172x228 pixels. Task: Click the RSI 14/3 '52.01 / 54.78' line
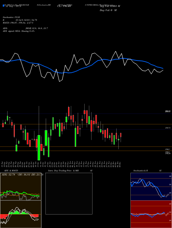pyautogui.click(x=20, y=20)
